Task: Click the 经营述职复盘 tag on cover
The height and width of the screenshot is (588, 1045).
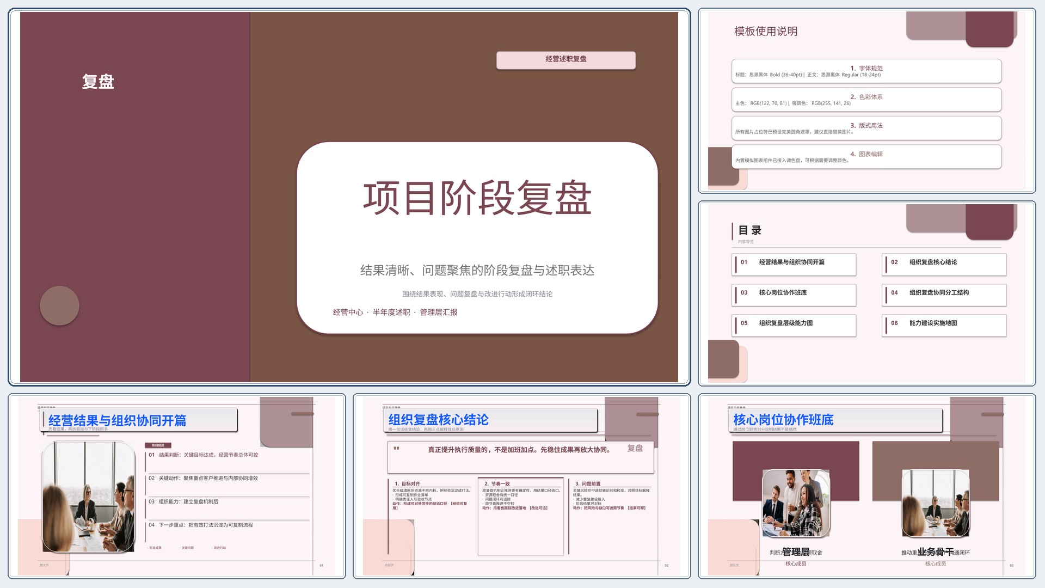Action: point(566,60)
